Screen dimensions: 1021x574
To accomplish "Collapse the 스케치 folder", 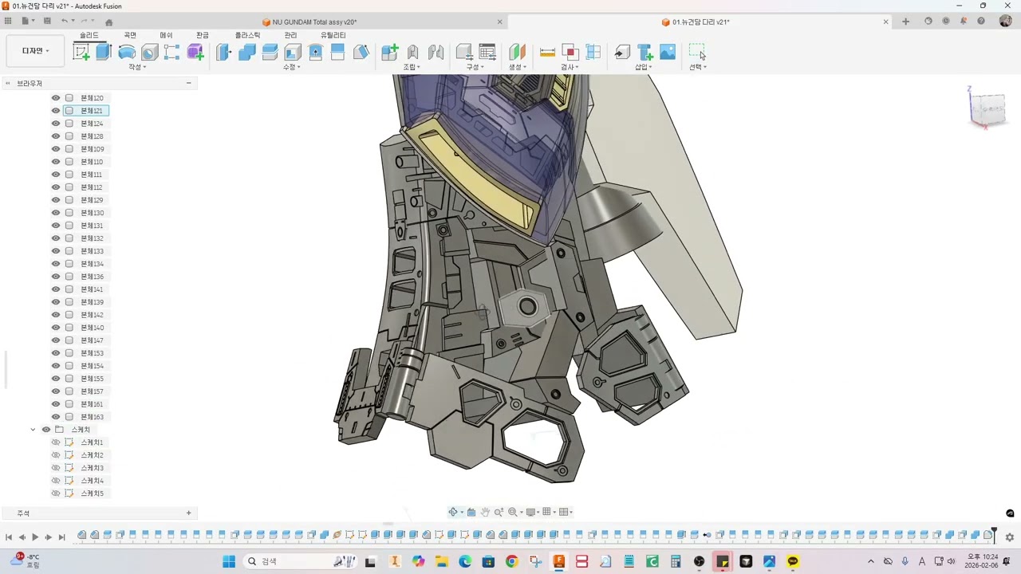I will coord(33,430).
